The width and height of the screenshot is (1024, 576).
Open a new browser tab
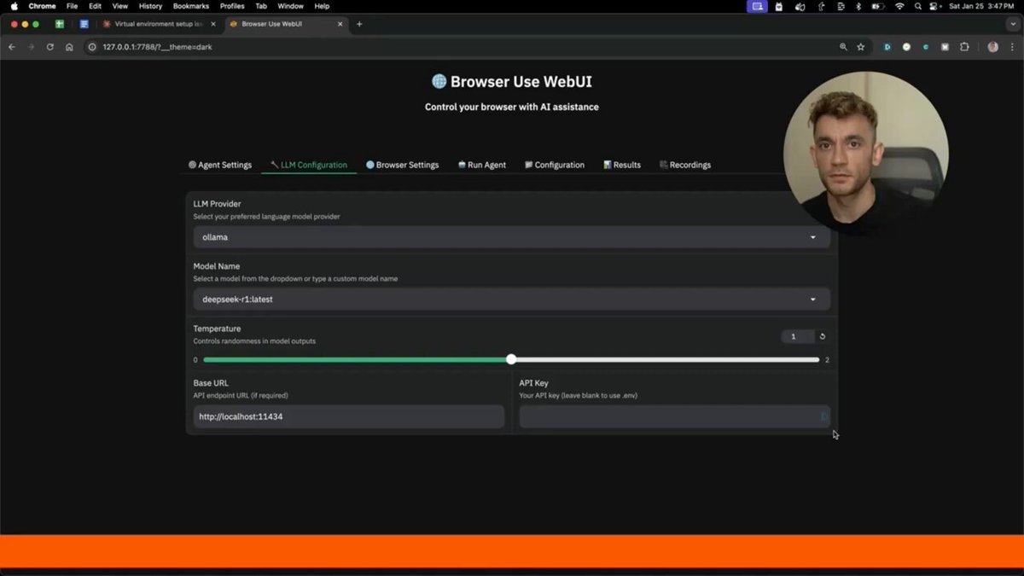tap(359, 24)
